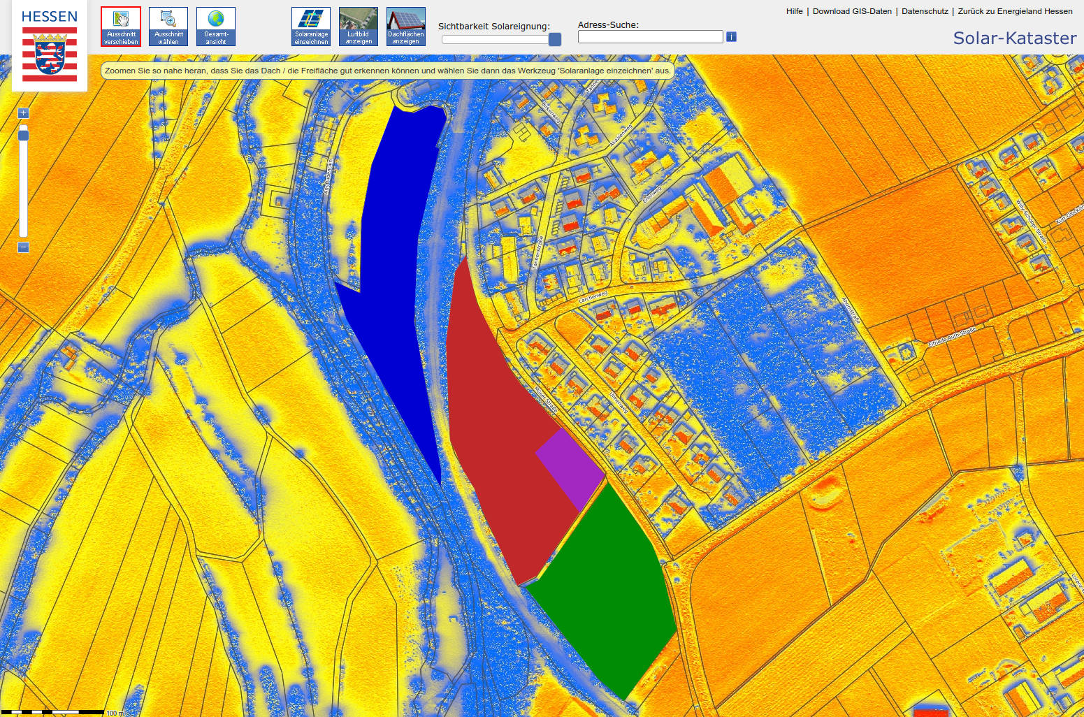
Task: Click the Sichtbarkeit Solareignung slider handle
Action: [x=555, y=39]
